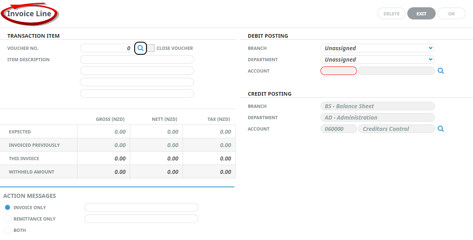Expand the debit posting Branch dropdown

[x=377, y=48]
